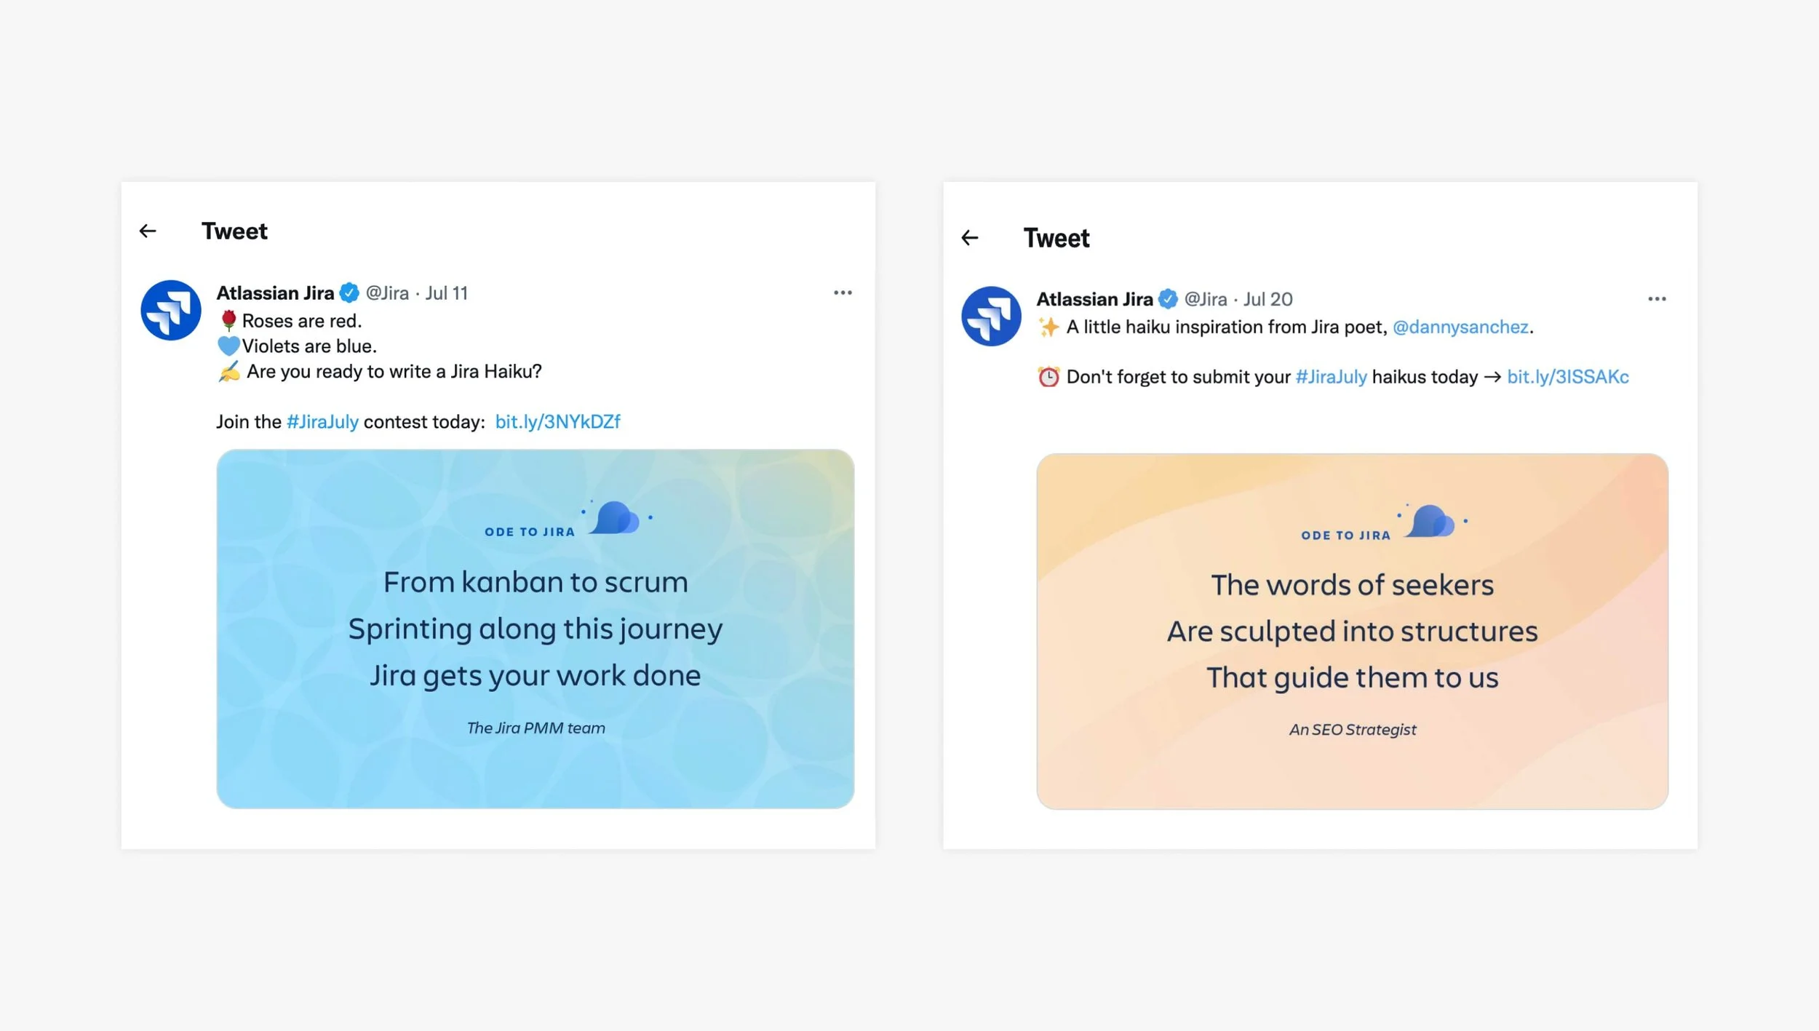The height and width of the screenshot is (1031, 1819).
Task: Click the back arrow on the left tweet
Action: tap(148, 231)
